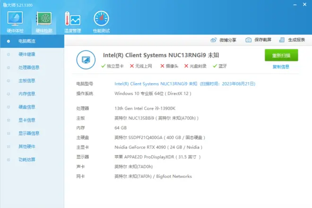312x208 pixels.
Task: Open 硬件健康 sidebar item
Action: [x=32, y=54]
